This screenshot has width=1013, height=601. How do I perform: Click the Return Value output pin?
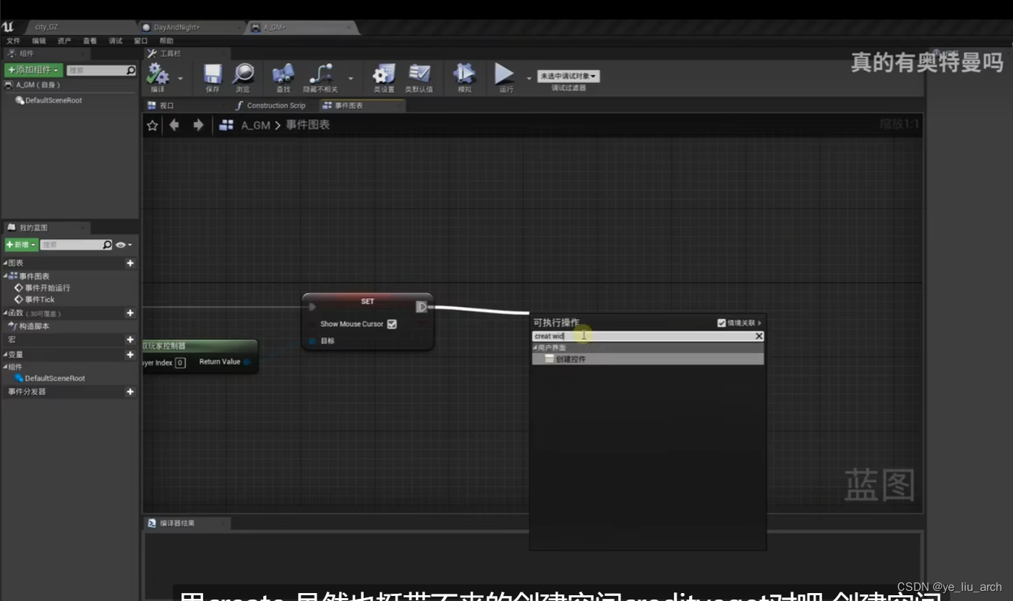pyautogui.click(x=247, y=362)
